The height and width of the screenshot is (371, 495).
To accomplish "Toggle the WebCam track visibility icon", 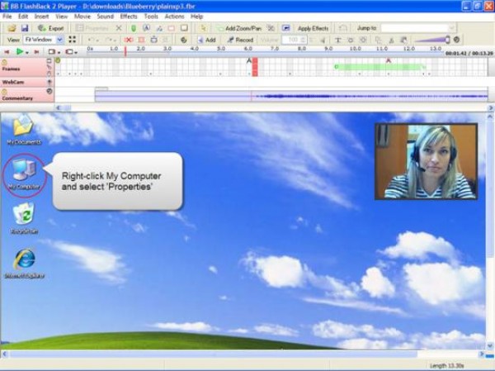I will click(49, 83).
